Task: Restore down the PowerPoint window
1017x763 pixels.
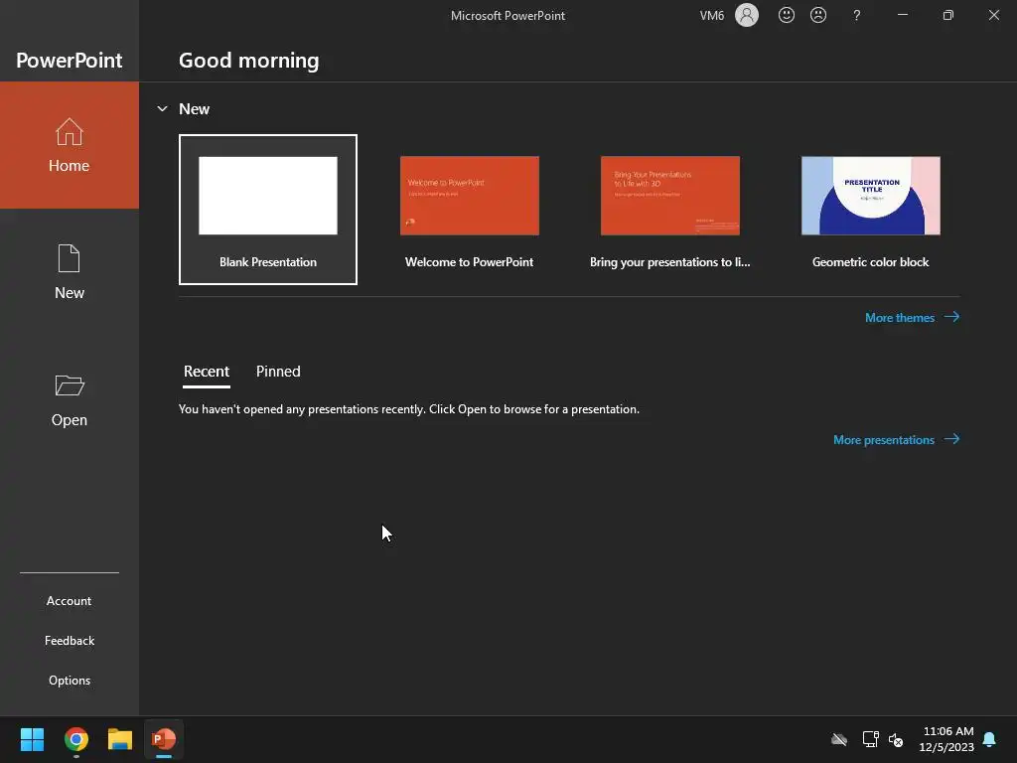Action: pos(948,15)
